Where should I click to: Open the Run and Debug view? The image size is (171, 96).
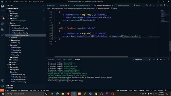click(x=3, y=23)
